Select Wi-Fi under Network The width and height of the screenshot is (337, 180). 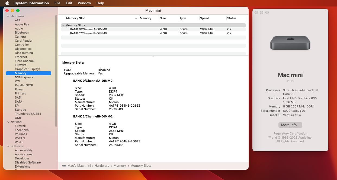click(x=19, y=142)
